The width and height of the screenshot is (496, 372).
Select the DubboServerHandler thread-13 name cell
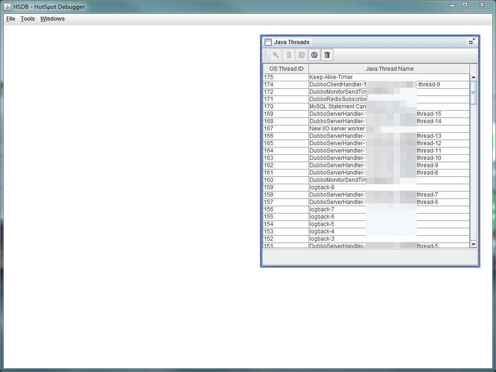pyautogui.click(x=389, y=136)
